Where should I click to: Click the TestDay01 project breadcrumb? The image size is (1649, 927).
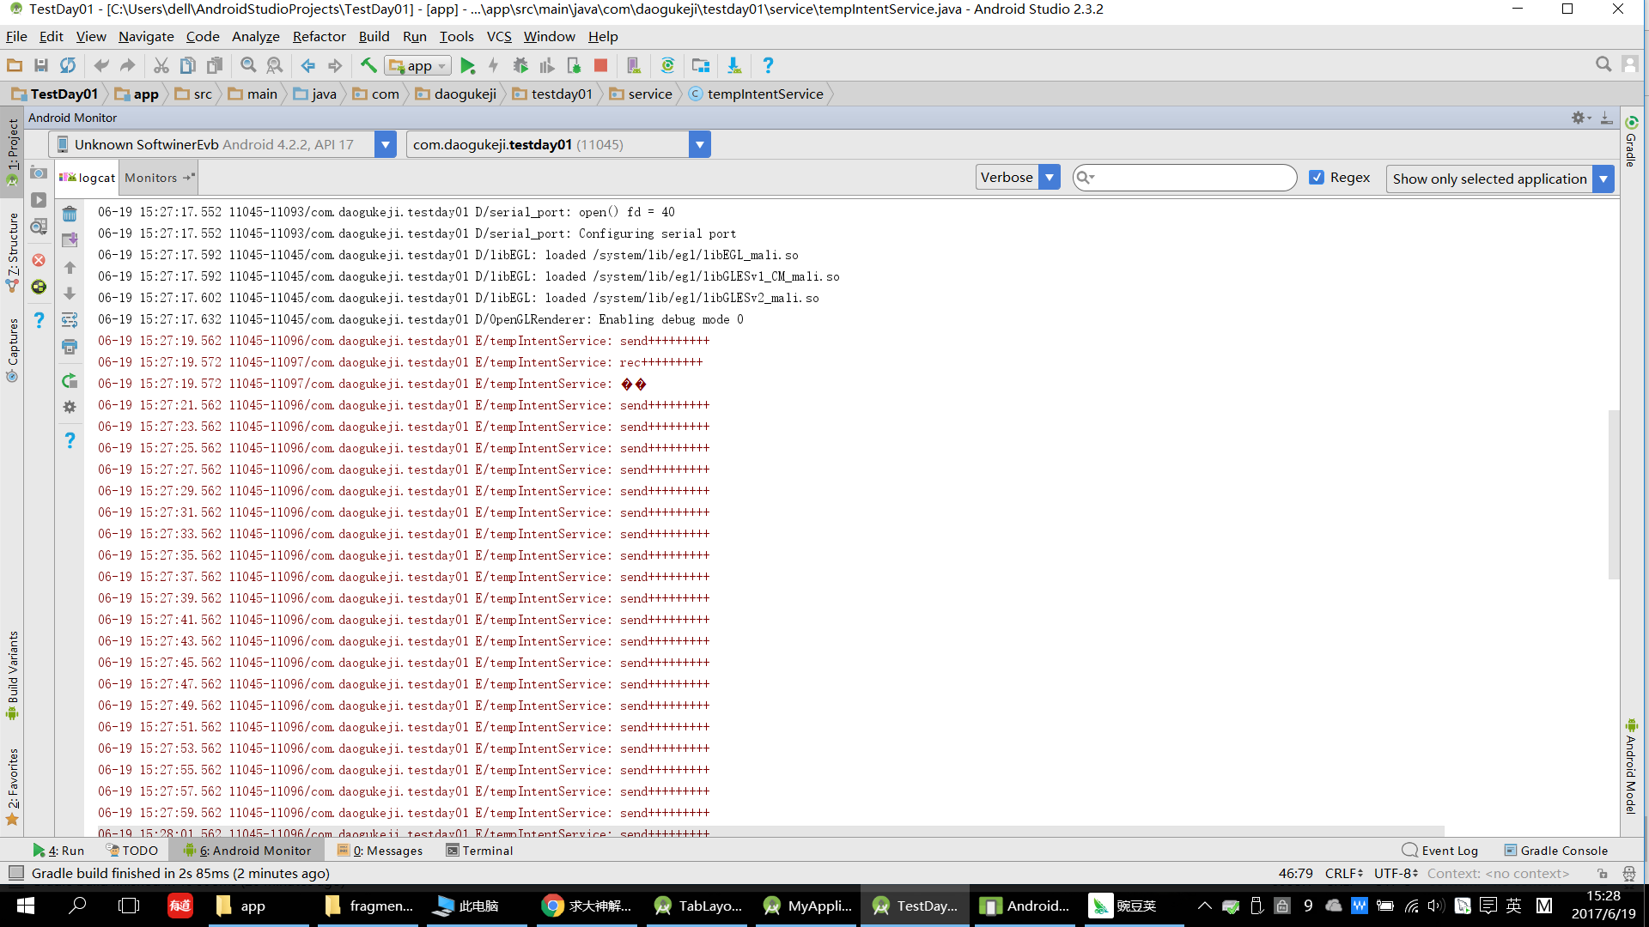click(55, 94)
